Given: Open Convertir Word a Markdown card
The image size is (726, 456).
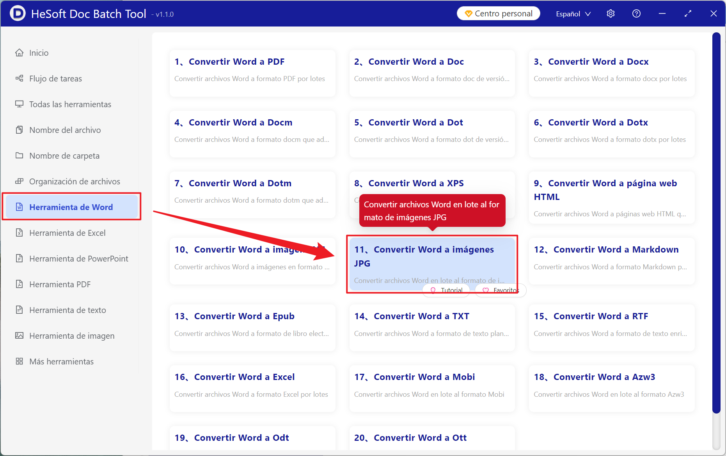Looking at the screenshot, I should pyautogui.click(x=612, y=261).
